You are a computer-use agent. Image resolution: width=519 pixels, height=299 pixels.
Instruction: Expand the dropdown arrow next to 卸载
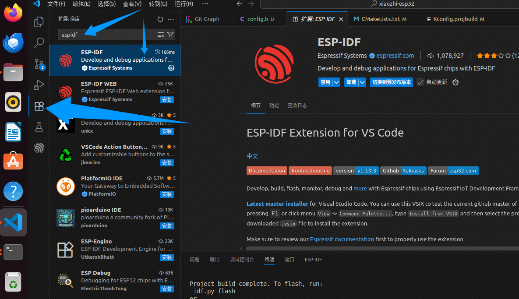(x=362, y=82)
